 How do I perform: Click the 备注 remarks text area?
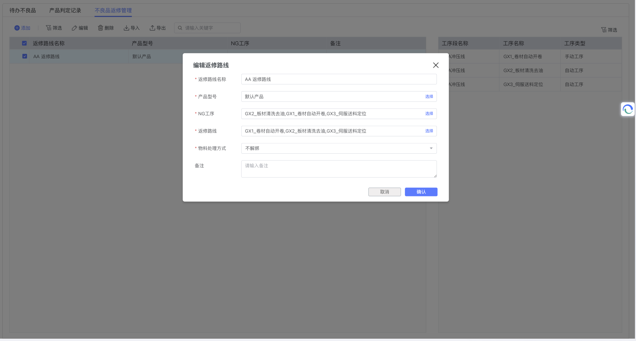[339, 169]
